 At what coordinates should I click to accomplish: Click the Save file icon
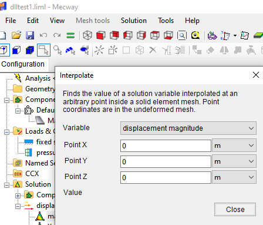[30, 35]
